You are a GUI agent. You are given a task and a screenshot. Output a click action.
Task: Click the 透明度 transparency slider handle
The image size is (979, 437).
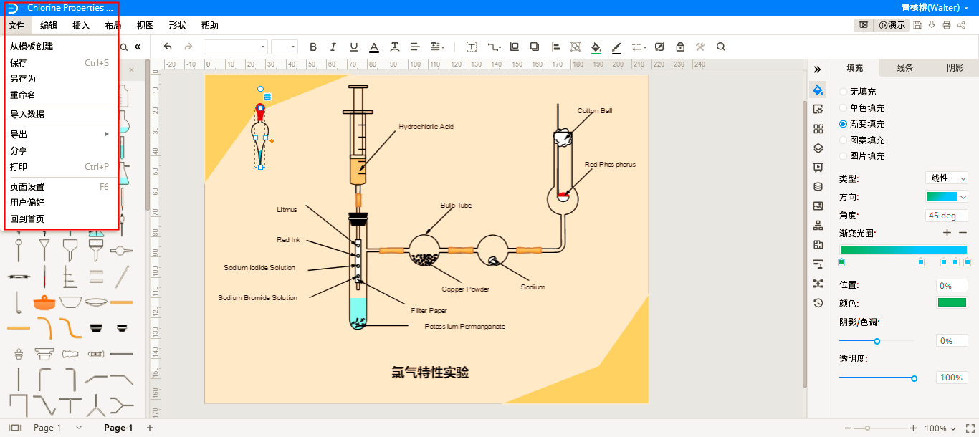coord(914,378)
